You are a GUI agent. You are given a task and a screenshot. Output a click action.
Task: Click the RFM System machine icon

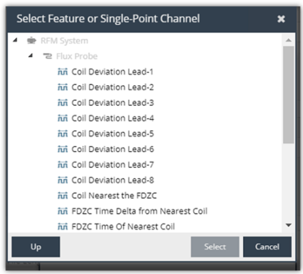pyautogui.click(x=31, y=40)
